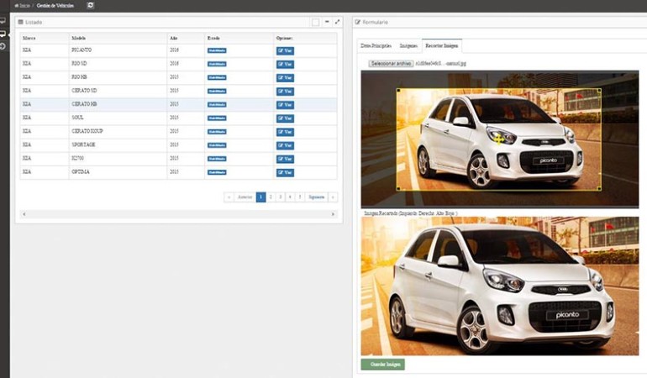The image size is (647, 378).
Task: Click the top-right crop selection handle
Action: 600,90
